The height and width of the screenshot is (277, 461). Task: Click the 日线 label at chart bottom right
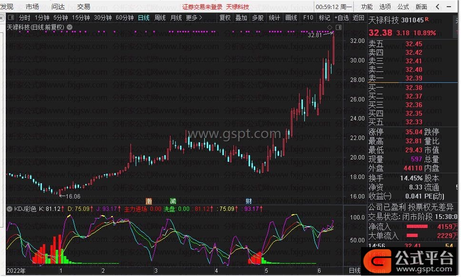click(x=355, y=270)
